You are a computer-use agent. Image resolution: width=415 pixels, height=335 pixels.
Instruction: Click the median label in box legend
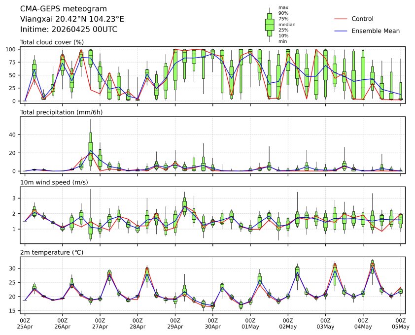[x=283, y=24]
